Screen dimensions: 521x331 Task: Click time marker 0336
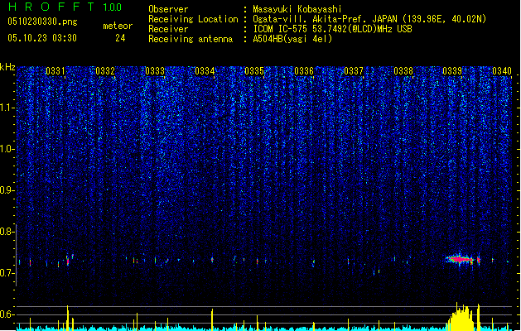click(x=304, y=71)
